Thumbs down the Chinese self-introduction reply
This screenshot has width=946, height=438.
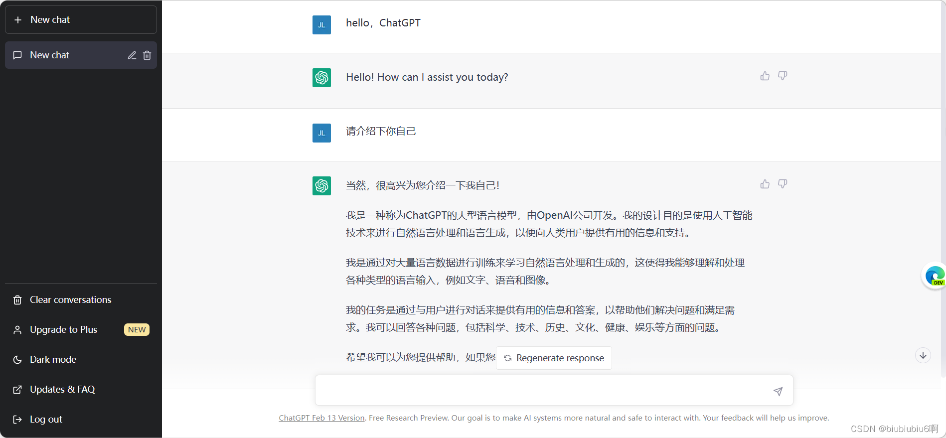783,184
